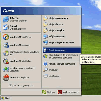Click the Moja muzyka folder icon

click(x=45, y=30)
